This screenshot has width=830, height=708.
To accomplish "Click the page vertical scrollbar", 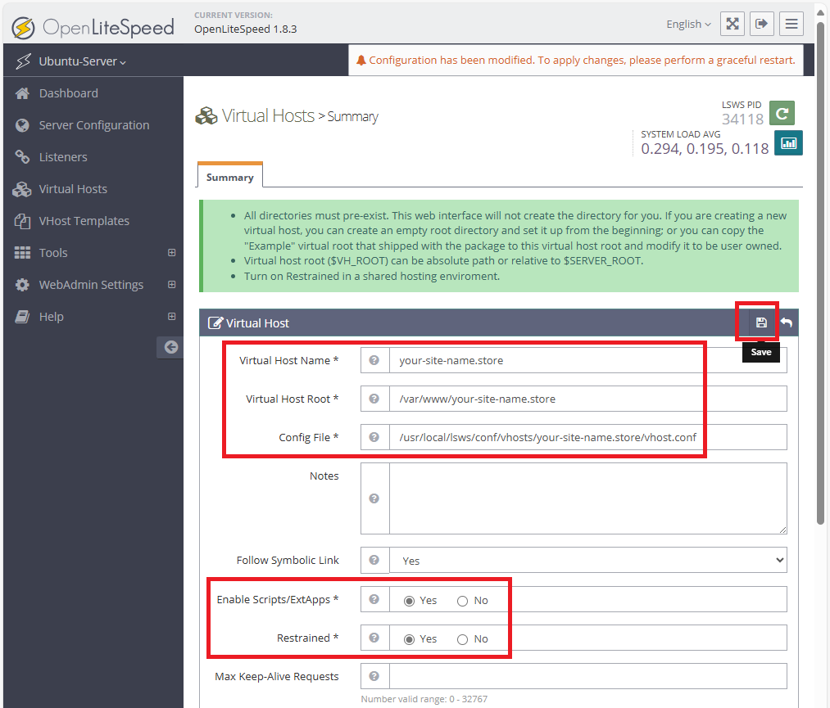I will pos(820,273).
